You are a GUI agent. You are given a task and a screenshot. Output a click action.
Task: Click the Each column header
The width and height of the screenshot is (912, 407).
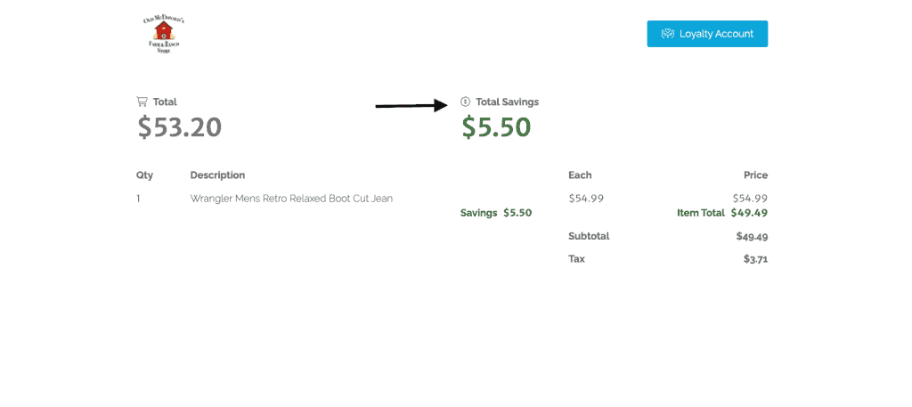click(580, 175)
